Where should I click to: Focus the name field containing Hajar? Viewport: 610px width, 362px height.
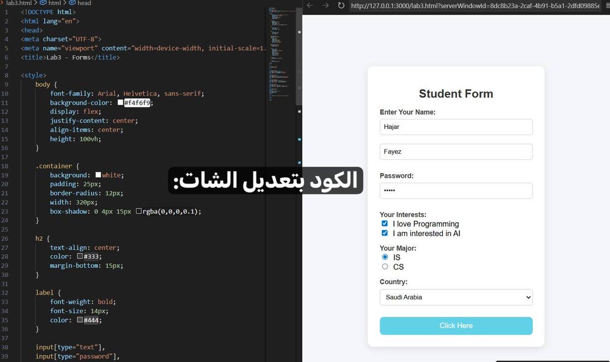456,127
